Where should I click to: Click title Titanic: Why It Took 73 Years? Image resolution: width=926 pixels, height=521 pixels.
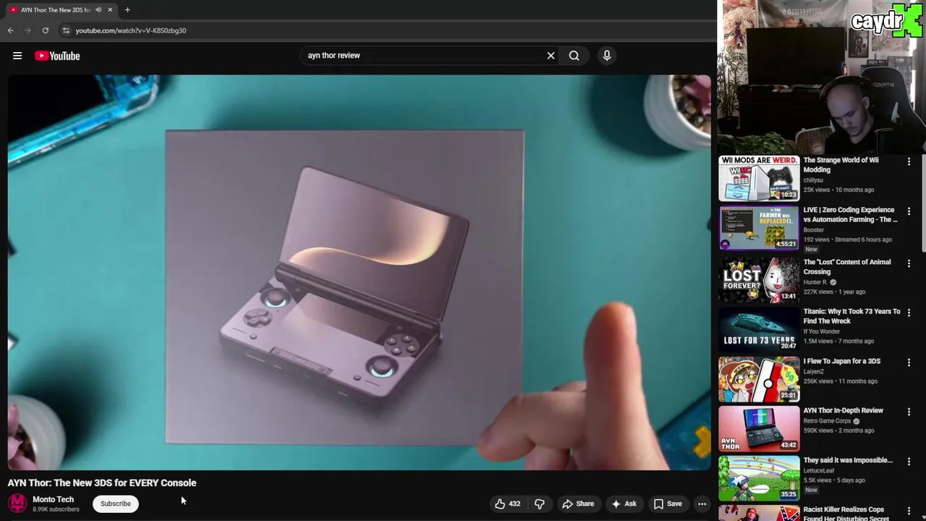click(x=851, y=316)
